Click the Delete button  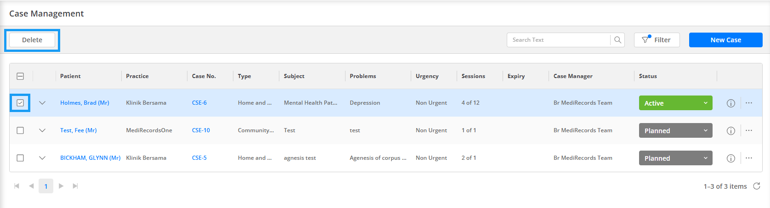click(32, 40)
